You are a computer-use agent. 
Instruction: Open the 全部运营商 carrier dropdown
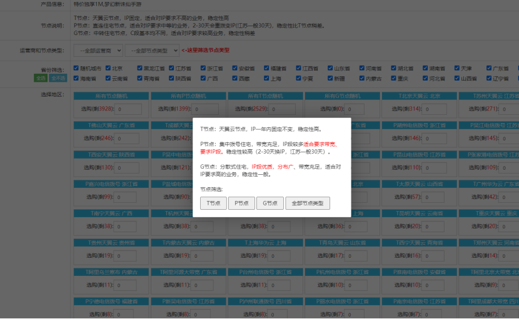pyautogui.click(x=98, y=50)
